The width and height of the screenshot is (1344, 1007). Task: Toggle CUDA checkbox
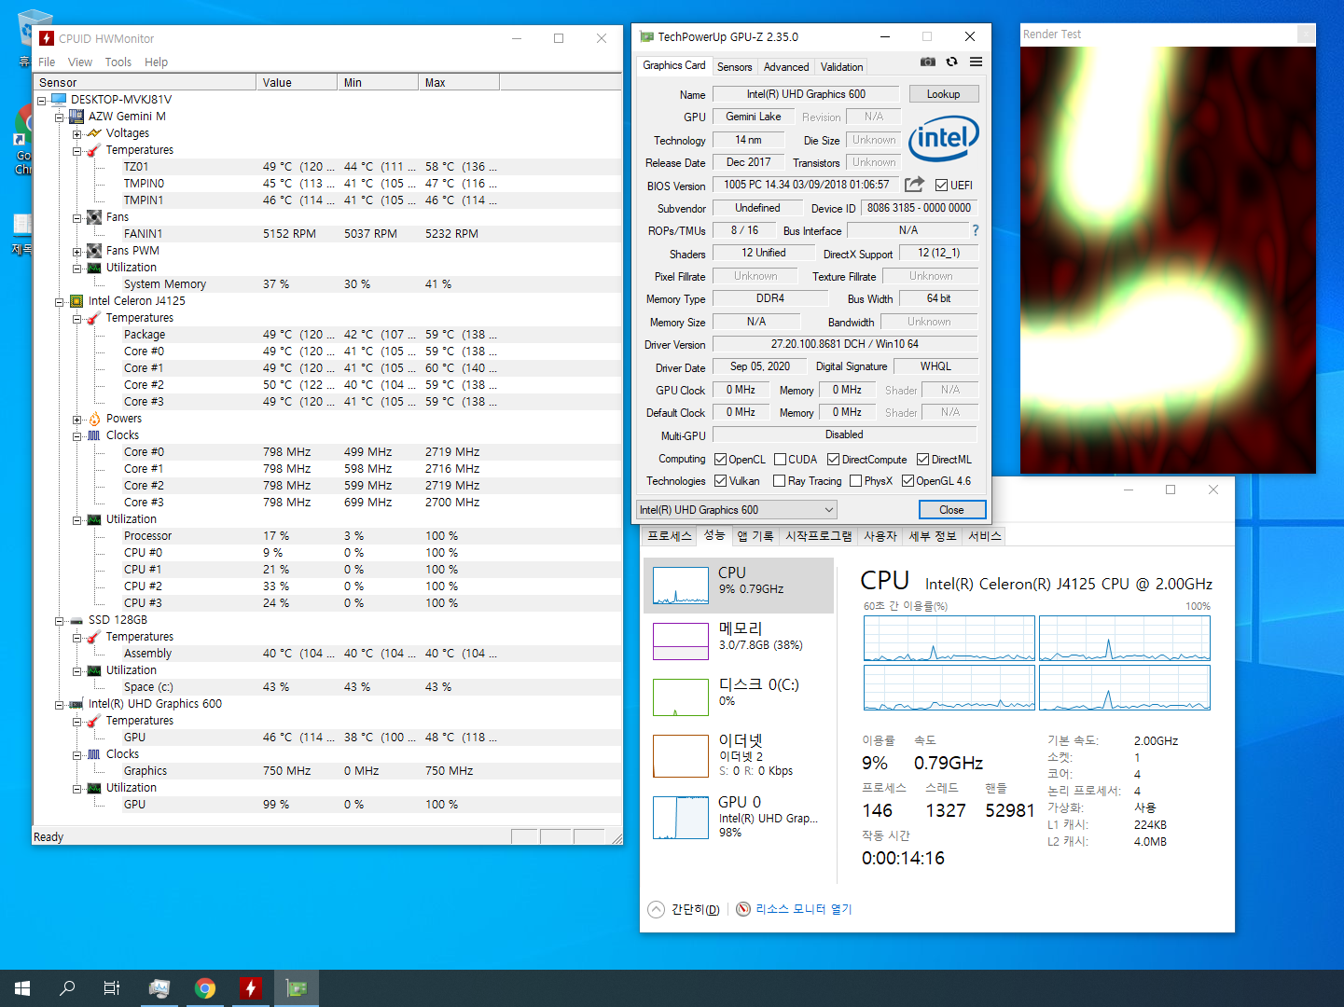(x=780, y=459)
